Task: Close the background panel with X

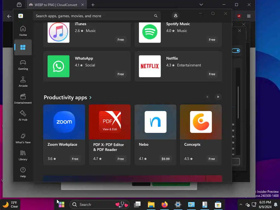Action: pos(240,31)
